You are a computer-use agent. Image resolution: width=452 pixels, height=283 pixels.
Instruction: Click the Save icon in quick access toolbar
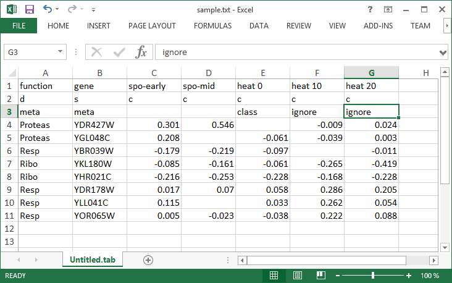click(29, 9)
